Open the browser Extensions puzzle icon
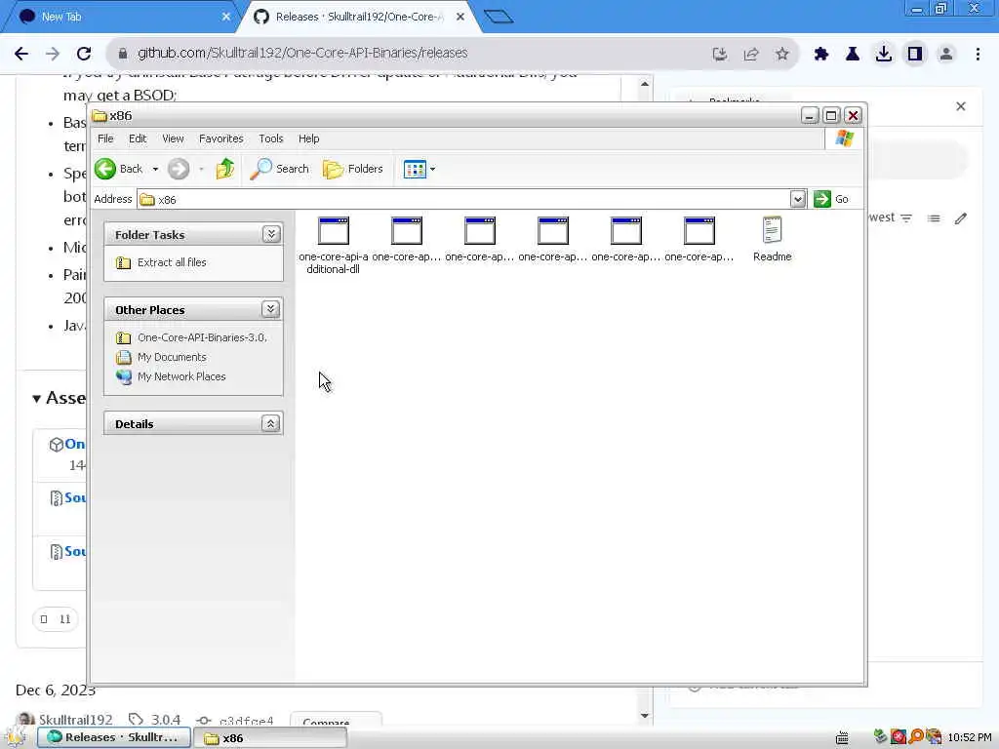This screenshot has width=999, height=749. click(821, 55)
